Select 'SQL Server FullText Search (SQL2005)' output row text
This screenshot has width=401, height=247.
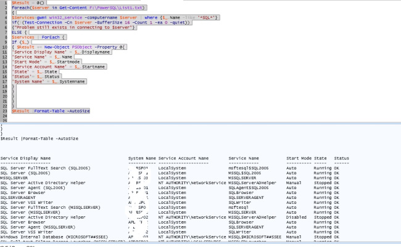45,168
